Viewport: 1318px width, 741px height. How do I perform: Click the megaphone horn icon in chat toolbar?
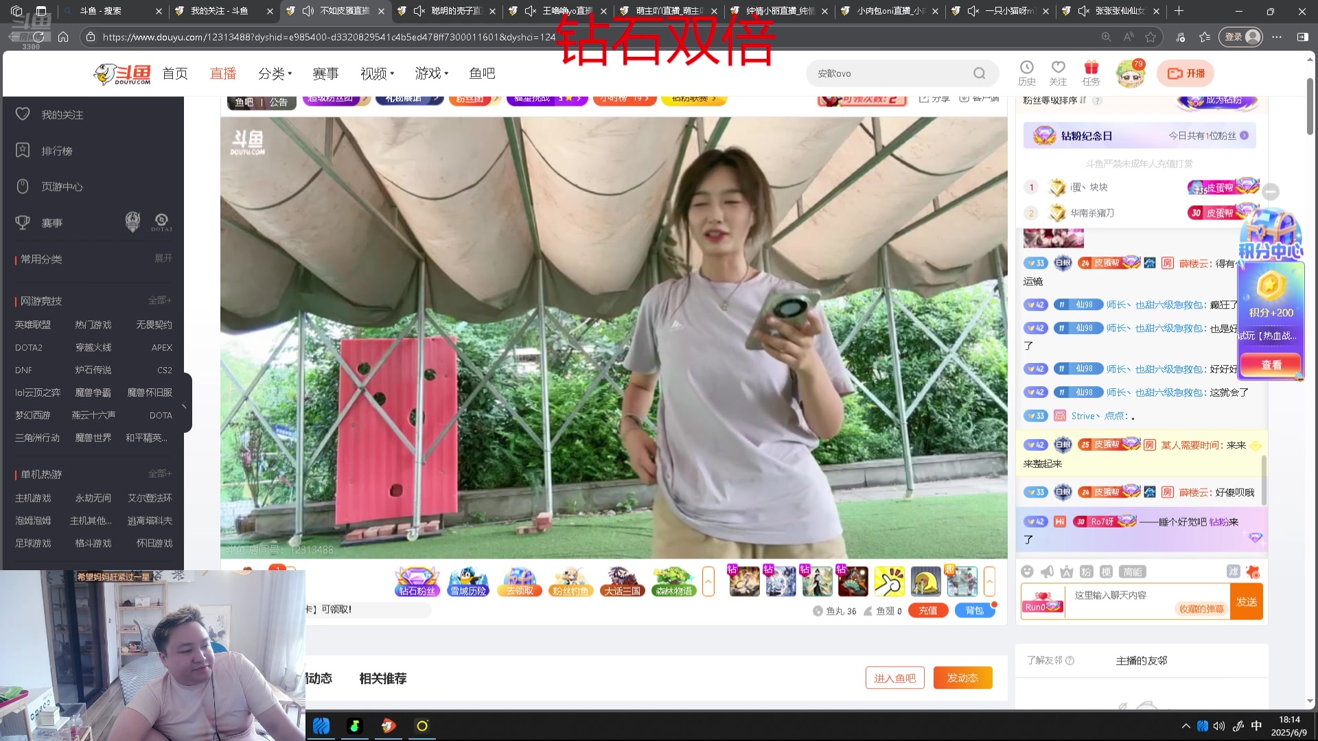pyautogui.click(x=1047, y=572)
